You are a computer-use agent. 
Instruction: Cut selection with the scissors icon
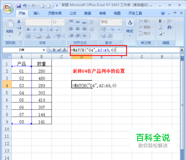click(x=19, y=21)
